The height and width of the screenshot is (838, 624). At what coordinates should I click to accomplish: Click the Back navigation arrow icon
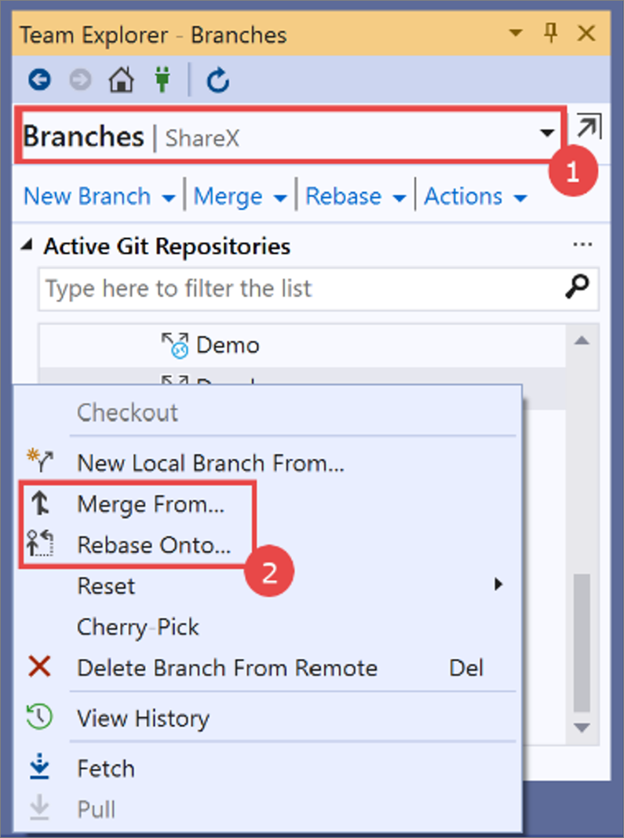pyautogui.click(x=39, y=79)
